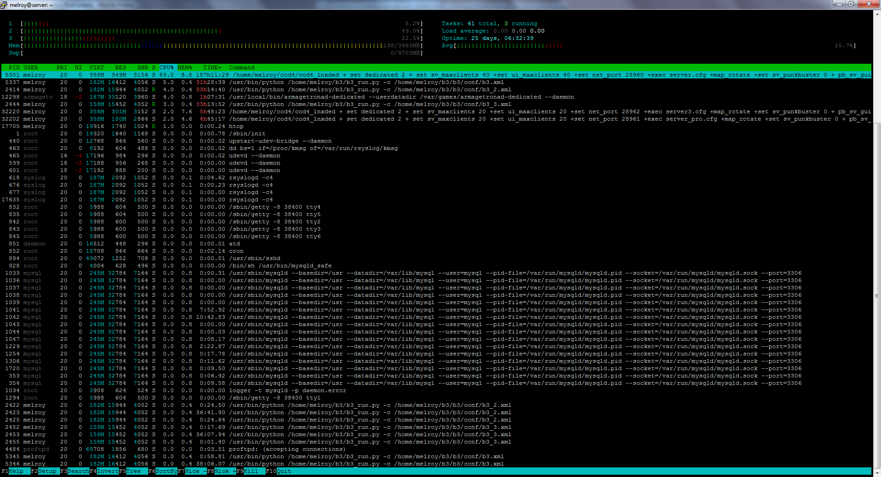Open the F6 SortBy menu
The width and height of the screenshot is (881, 477).
coord(166,471)
